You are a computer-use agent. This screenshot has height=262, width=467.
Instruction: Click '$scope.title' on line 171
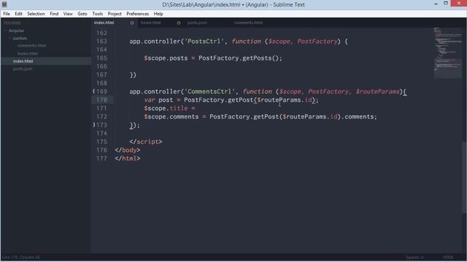coord(166,108)
